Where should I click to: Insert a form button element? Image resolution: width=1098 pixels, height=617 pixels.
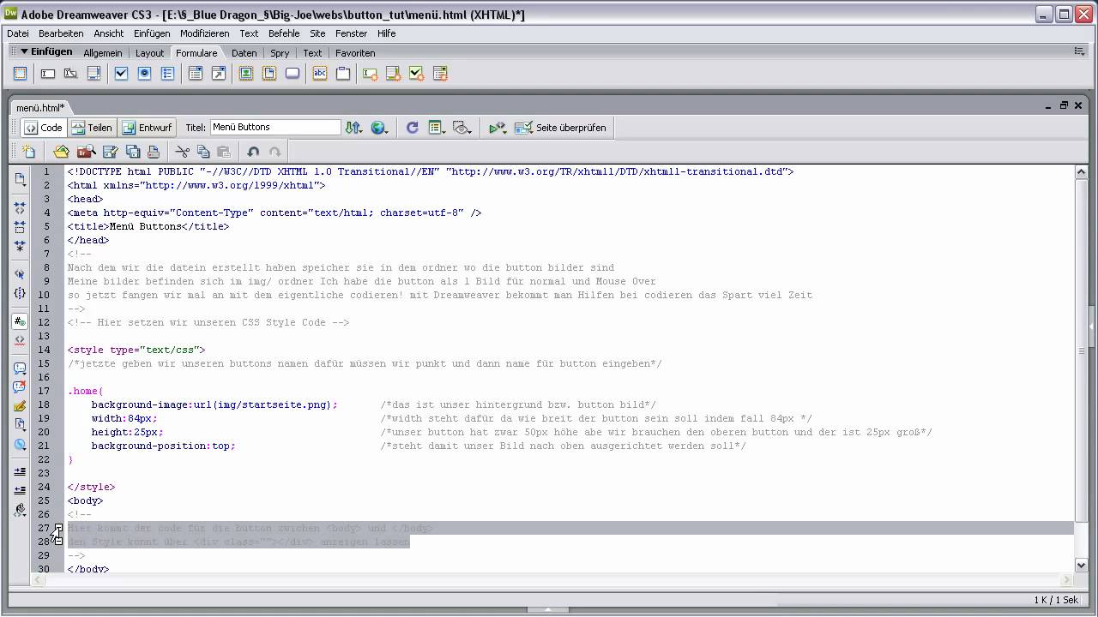(293, 74)
